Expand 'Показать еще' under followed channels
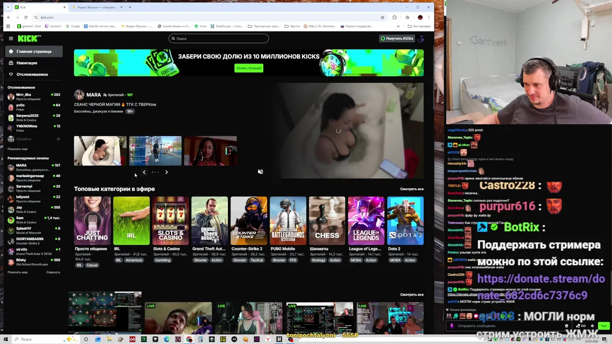Screen dimensions: 612x344 18,149
